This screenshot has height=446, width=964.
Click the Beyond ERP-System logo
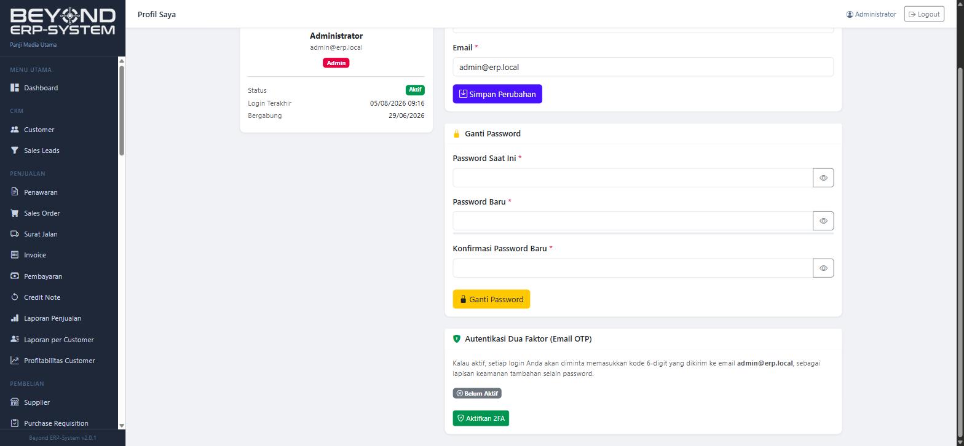(x=63, y=22)
